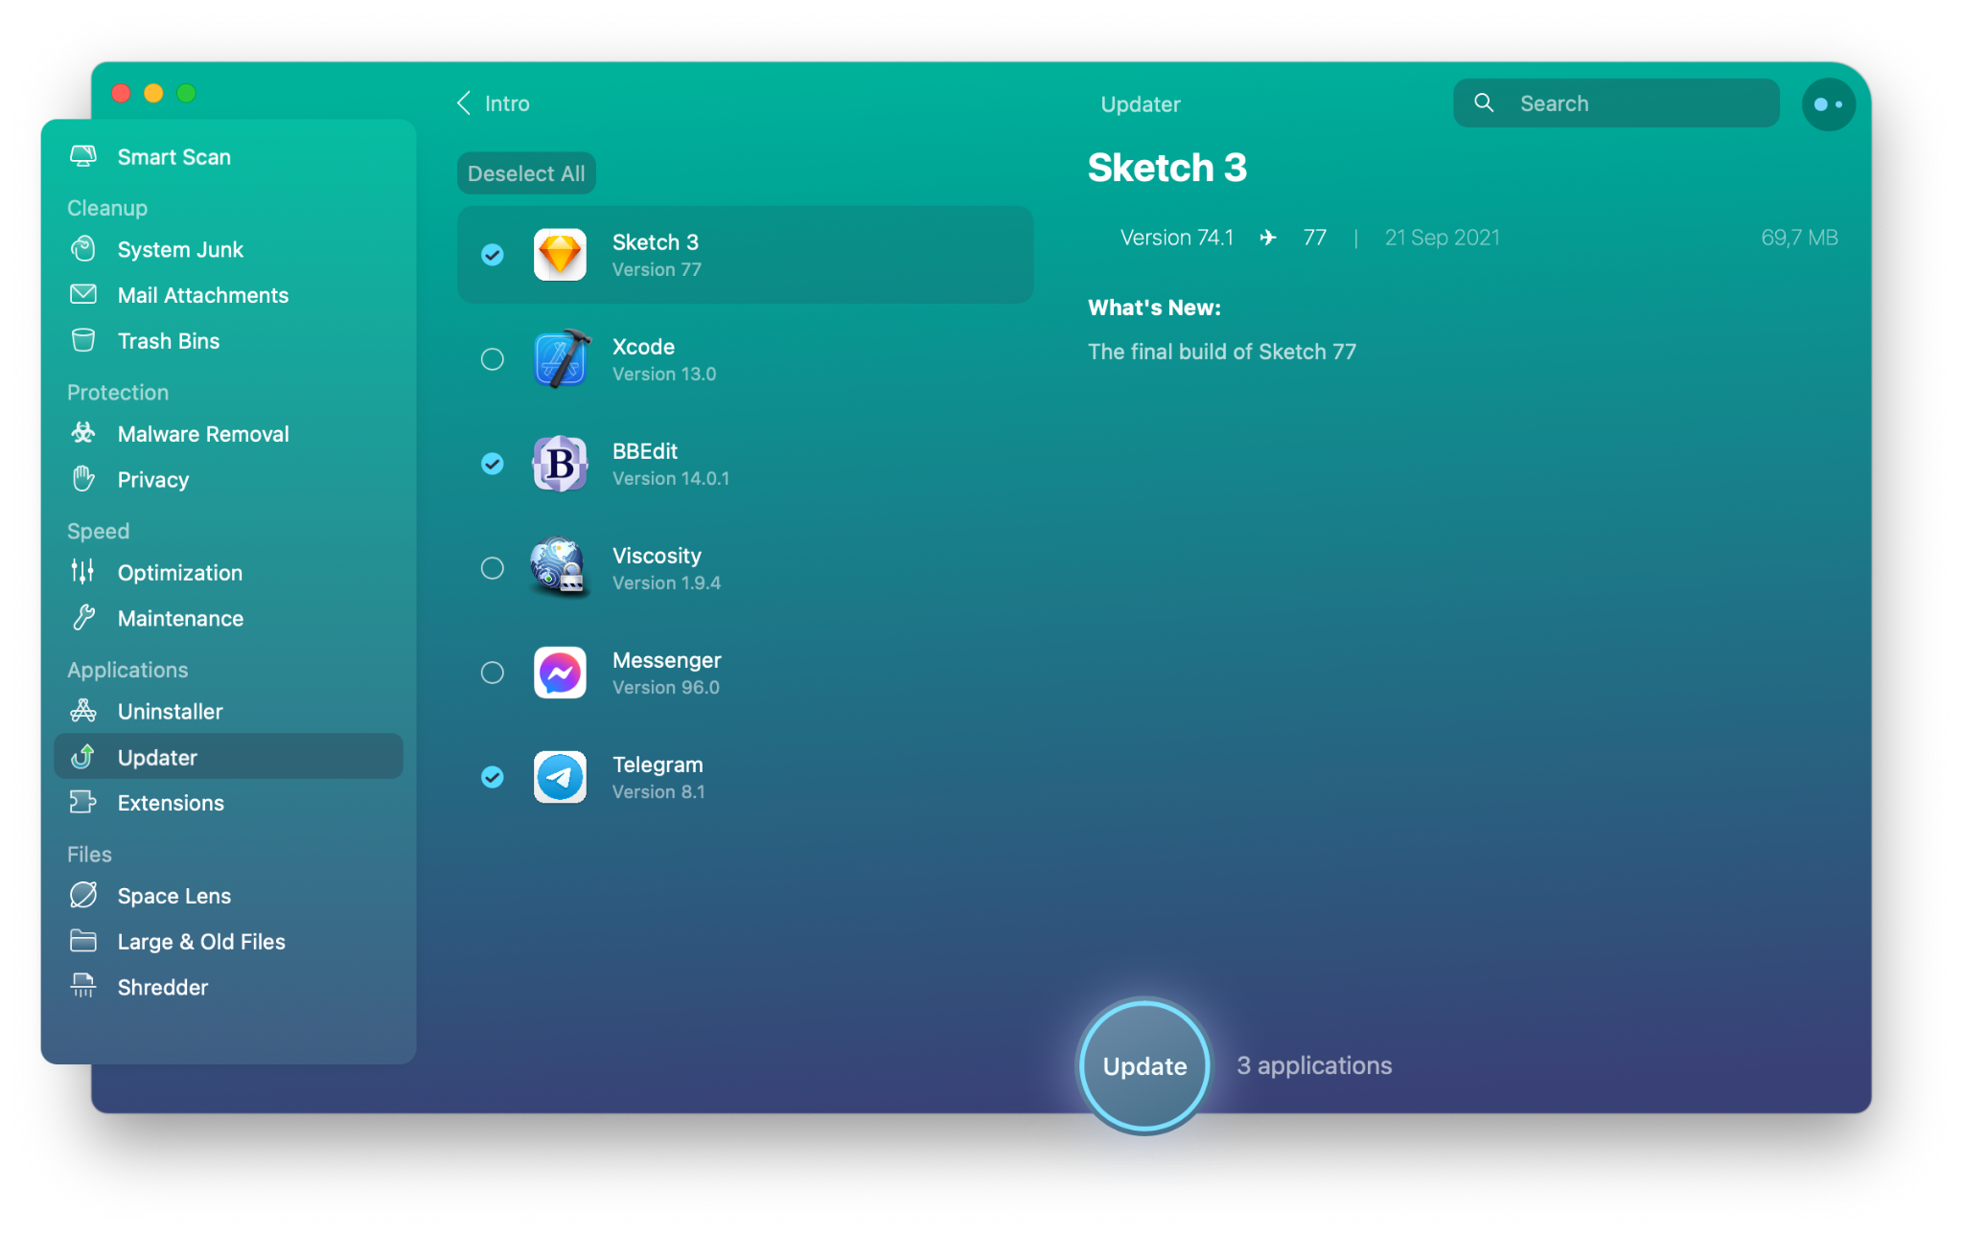Toggle the Telegram update checkbox
Screen dimensions: 1963x1234
(x=492, y=776)
